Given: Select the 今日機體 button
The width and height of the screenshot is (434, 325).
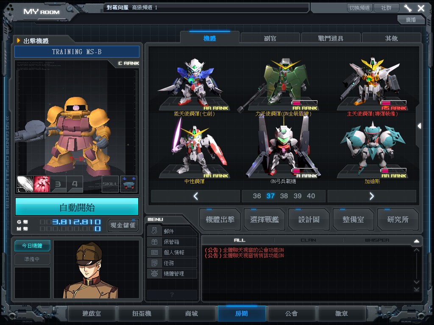Looking at the screenshot, I should coord(32,246).
